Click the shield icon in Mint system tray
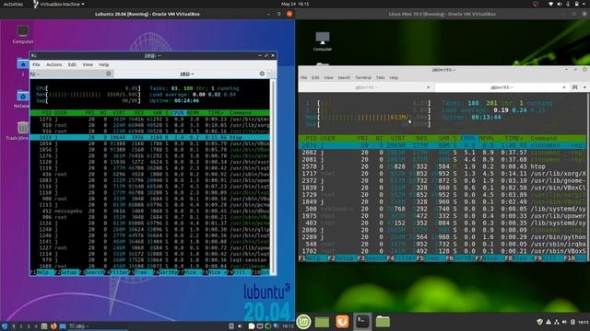 [x=540, y=322]
